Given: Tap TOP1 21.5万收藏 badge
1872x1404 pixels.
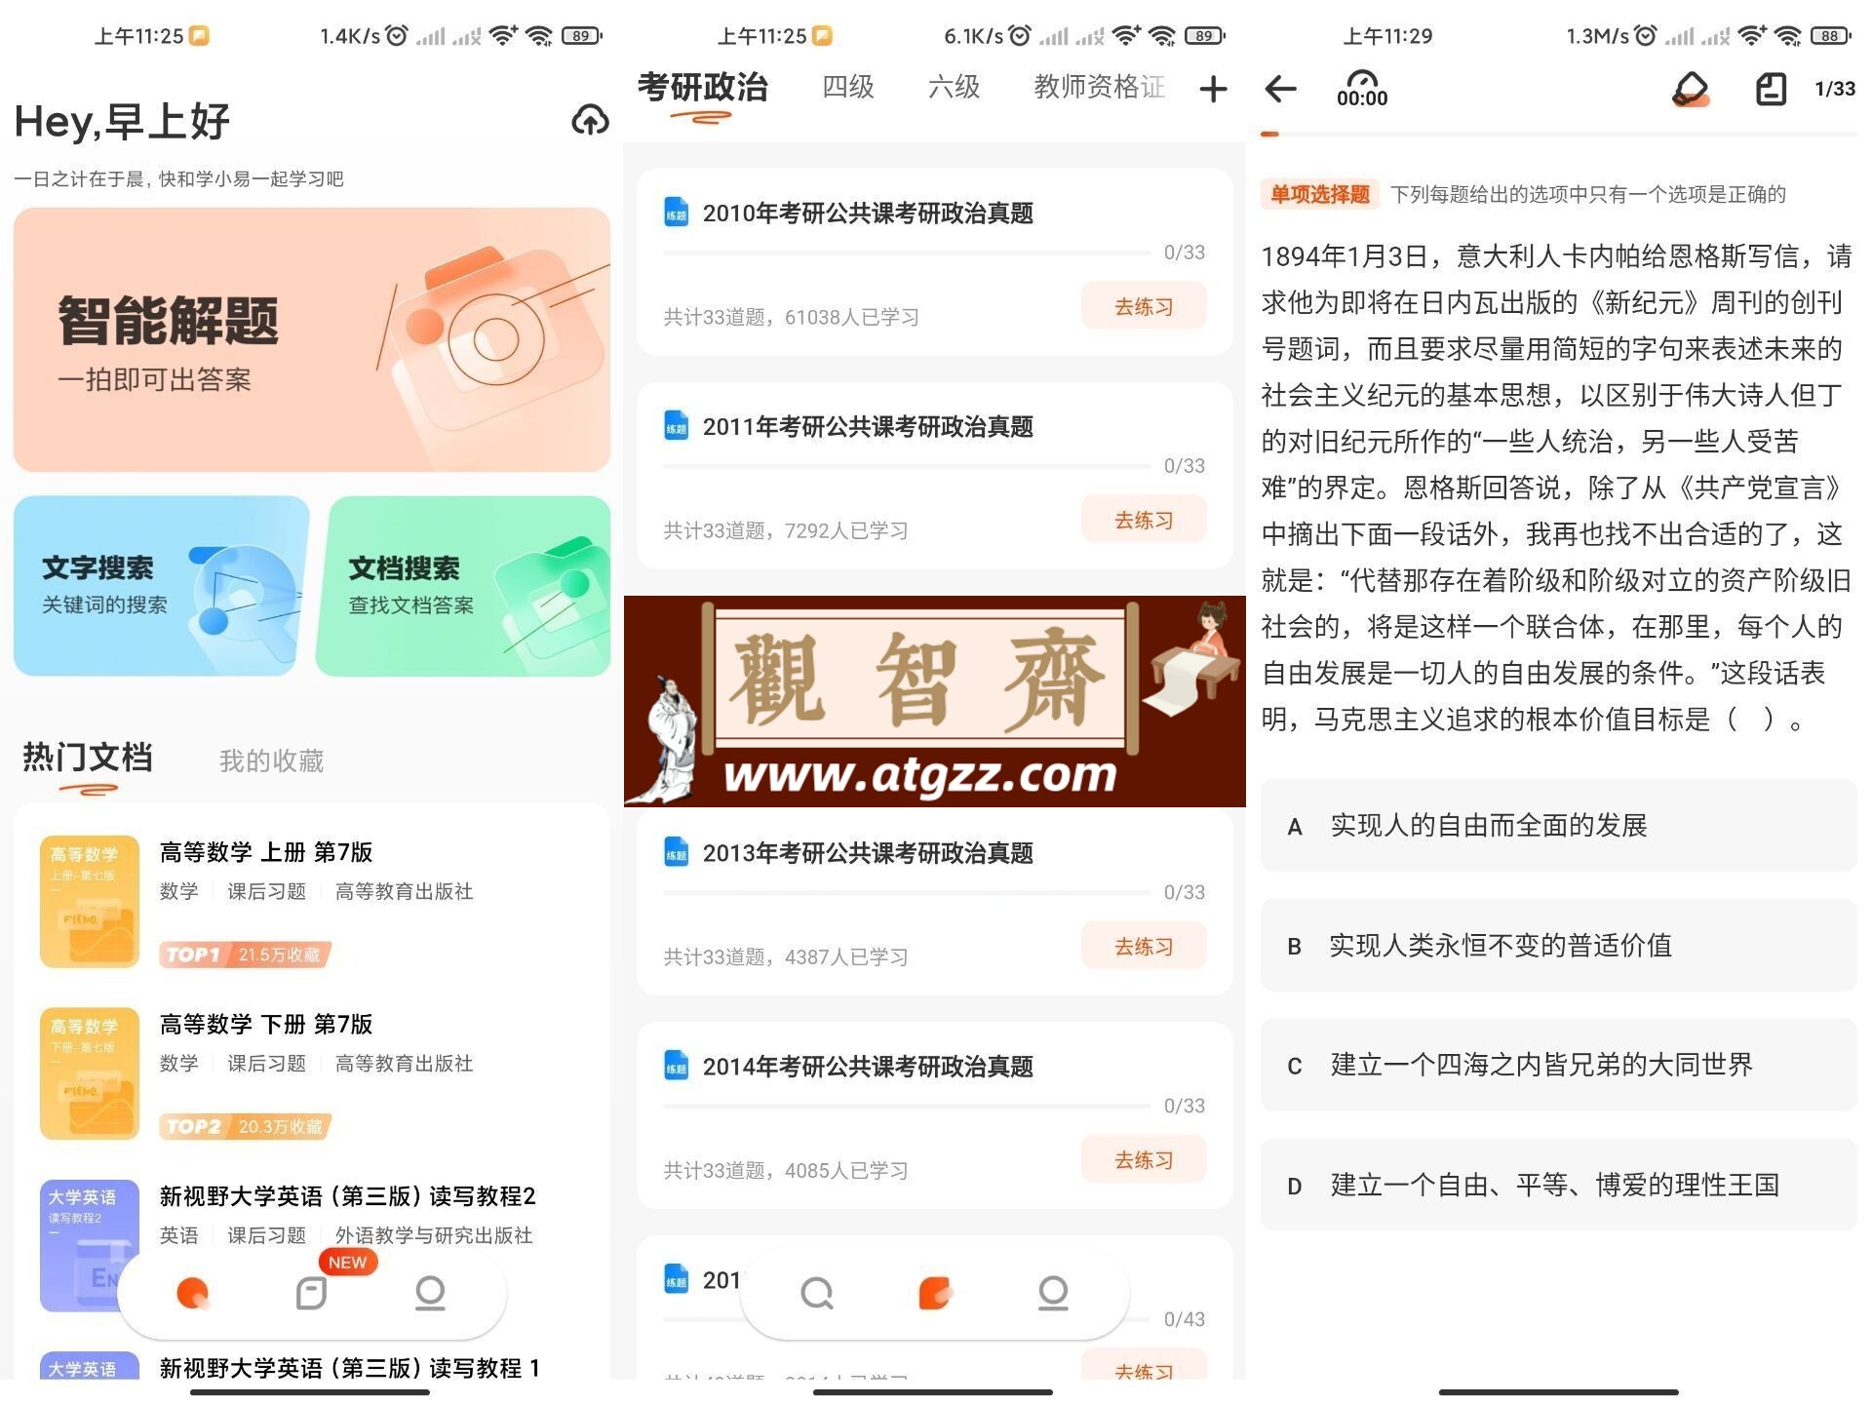Looking at the screenshot, I should (x=246, y=955).
